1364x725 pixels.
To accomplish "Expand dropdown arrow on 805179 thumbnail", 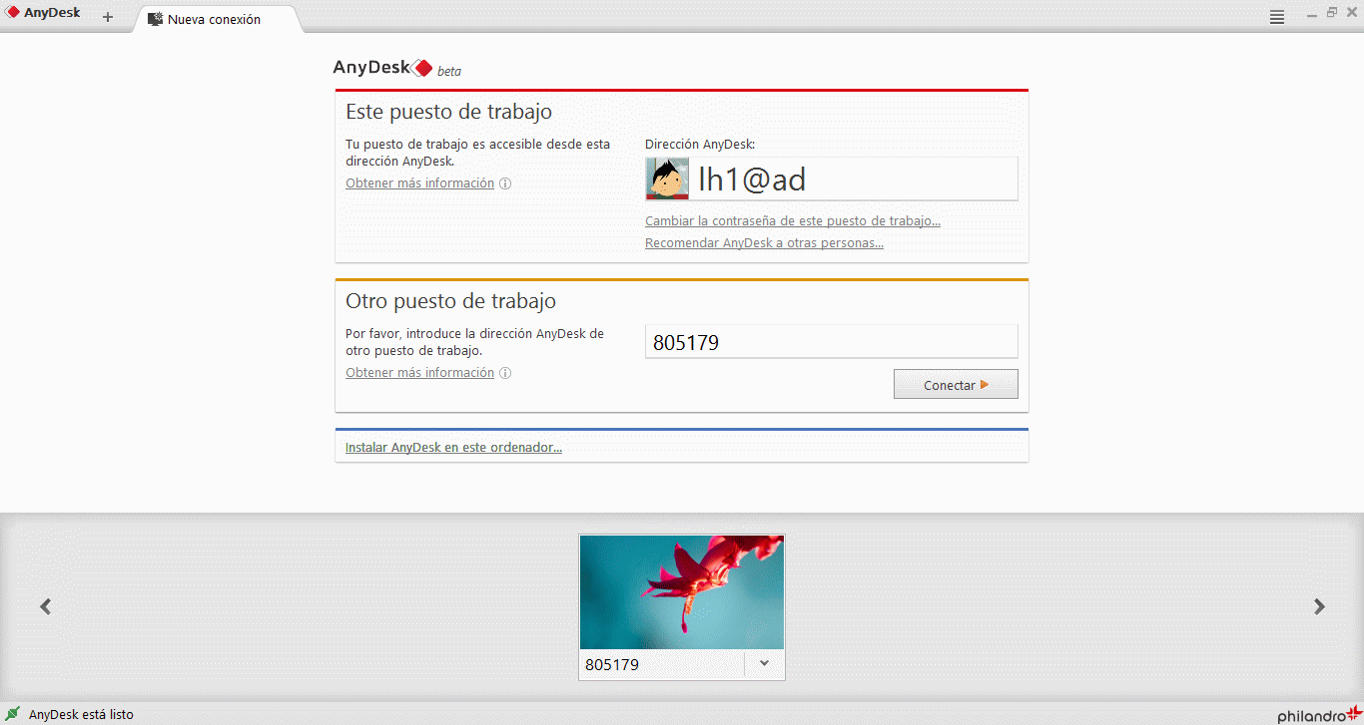I will (764, 663).
